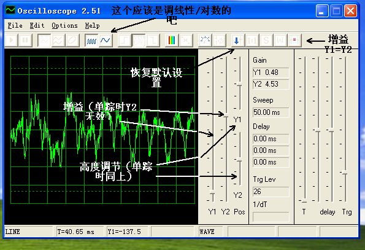Select the X-Y Lissajous mode icon
Screen dimensions: 365x250
pyautogui.click(x=72, y=41)
